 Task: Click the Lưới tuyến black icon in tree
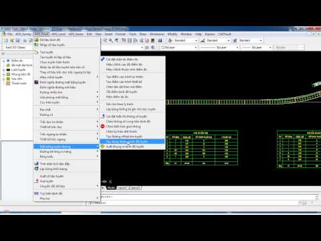[x=8, y=70]
